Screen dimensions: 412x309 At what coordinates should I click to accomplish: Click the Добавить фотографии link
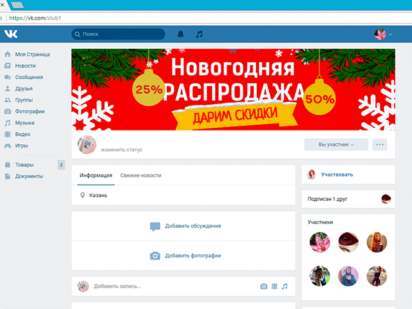click(x=193, y=256)
